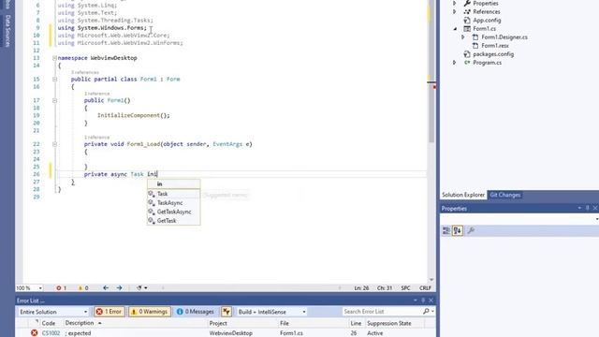Image resolution: width=599 pixels, height=337 pixels.
Task: Pin the Properties panel
Action: coord(588,208)
